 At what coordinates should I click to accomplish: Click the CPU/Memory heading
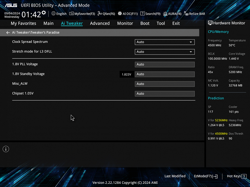218,32
